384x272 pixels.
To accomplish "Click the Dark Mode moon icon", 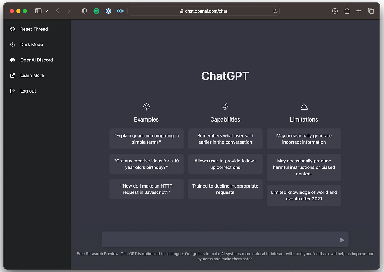I will [13, 45].
